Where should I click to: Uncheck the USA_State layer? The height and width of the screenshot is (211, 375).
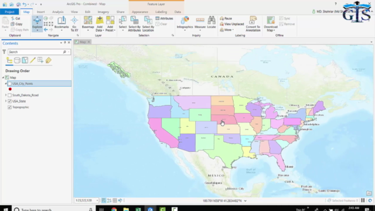coord(9,101)
